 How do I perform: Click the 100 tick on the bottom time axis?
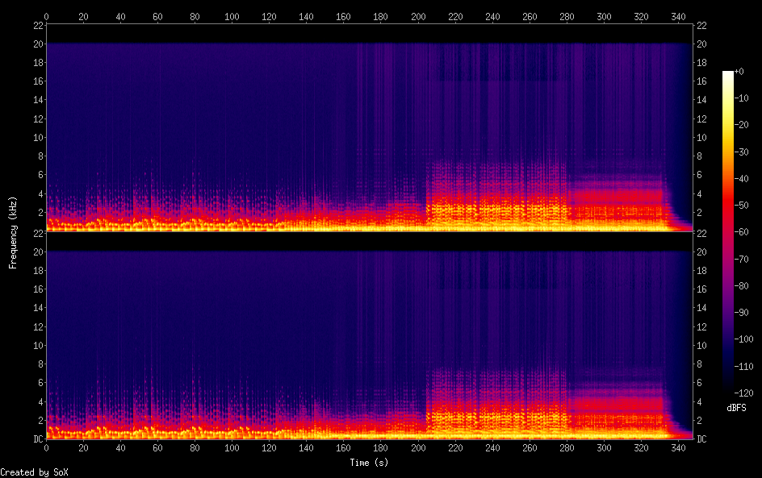click(232, 447)
